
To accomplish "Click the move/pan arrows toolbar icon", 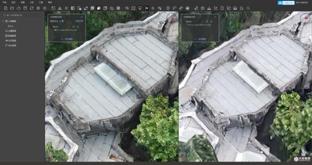I will 153,8.
